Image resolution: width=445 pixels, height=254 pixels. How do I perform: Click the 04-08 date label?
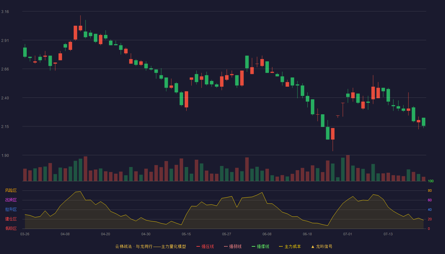65,234
